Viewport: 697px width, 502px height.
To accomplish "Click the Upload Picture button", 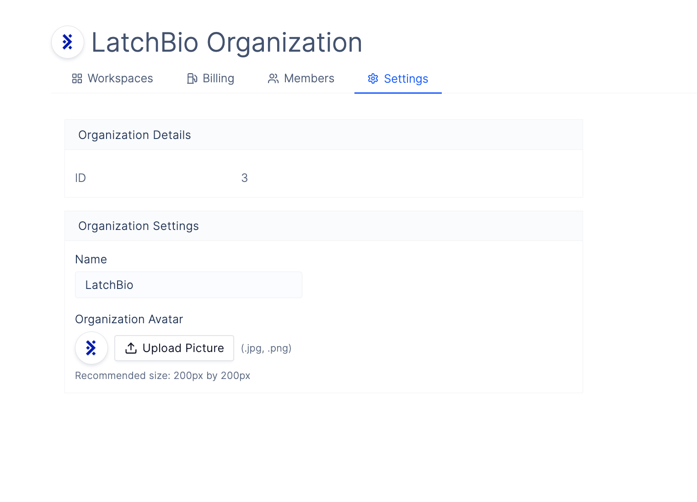I will [174, 348].
